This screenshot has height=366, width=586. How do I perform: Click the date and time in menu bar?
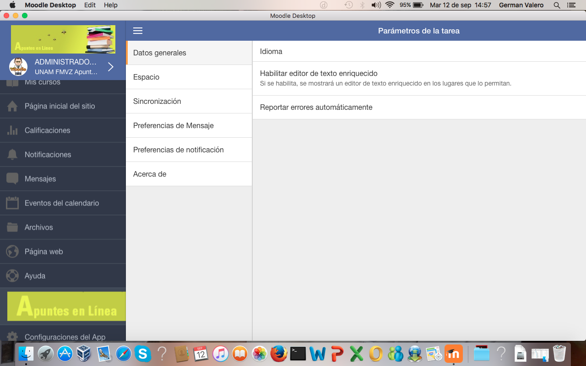pyautogui.click(x=461, y=5)
